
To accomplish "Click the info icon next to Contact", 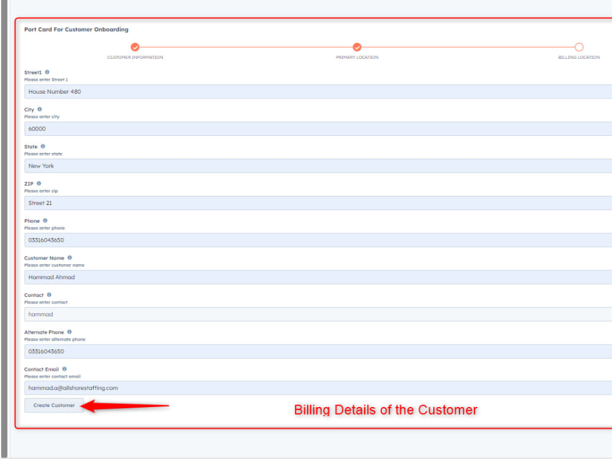I will (48, 294).
